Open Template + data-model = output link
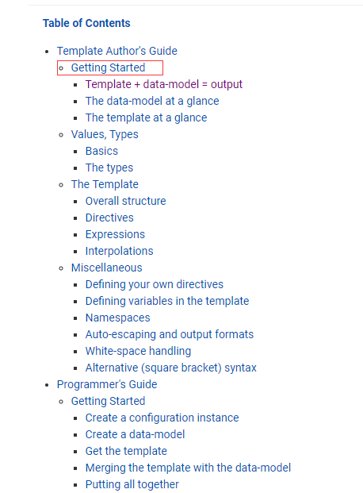 pos(164,84)
